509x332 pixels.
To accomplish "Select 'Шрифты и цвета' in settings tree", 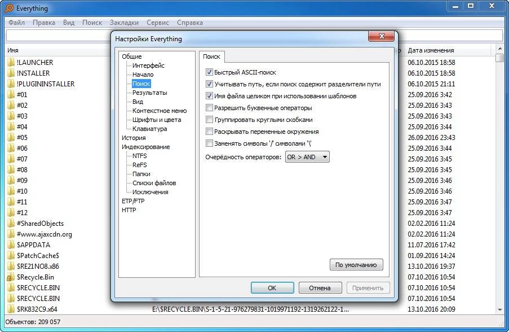I will [157, 120].
